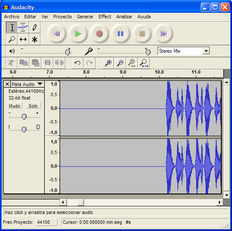The height and width of the screenshot is (231, 232).
Task: Toggle the Mudo button on track
Action: (14, 106)
